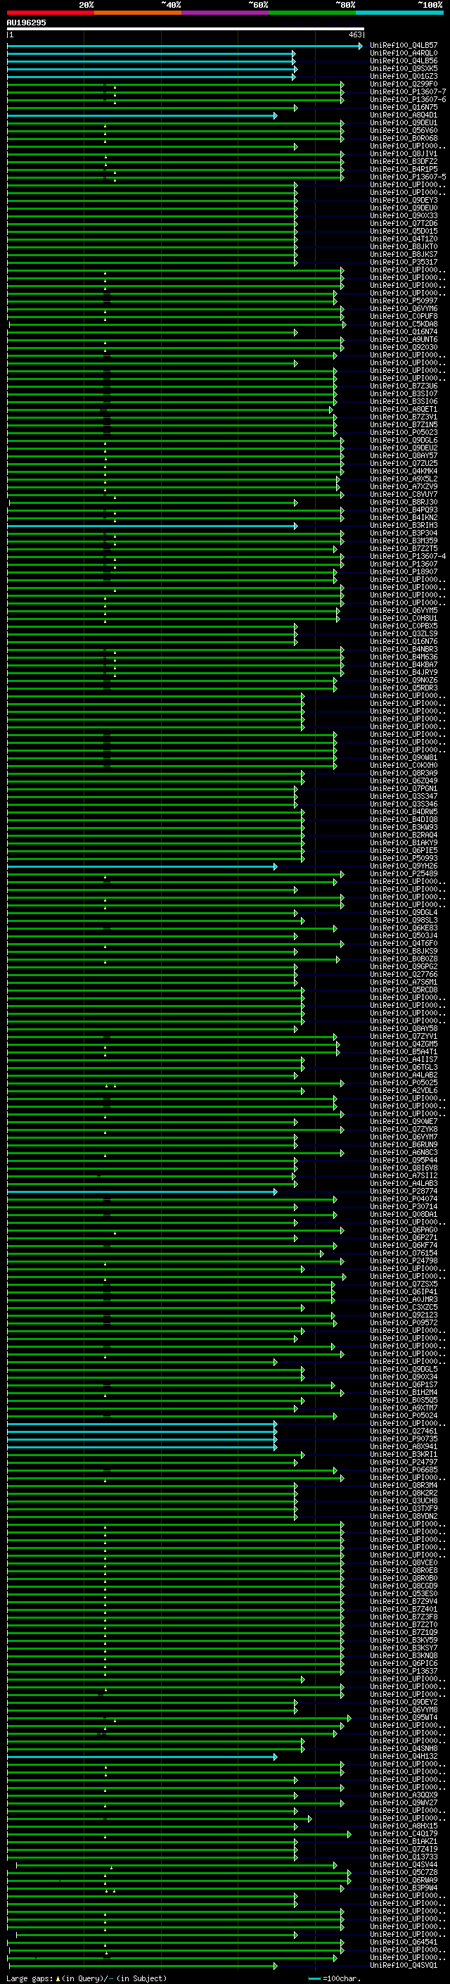Screen dimensions: 450x1984
Task: Select hit label UniRef100_Q9SXK5
Action: click(x=404, y=68)
